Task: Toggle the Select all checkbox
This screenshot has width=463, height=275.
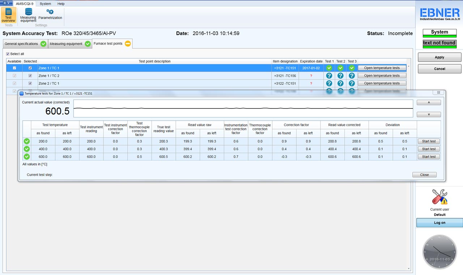Action: click(8, 54)
